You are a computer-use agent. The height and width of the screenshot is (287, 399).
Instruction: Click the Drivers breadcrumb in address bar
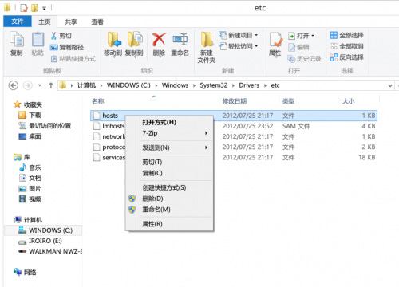249,85
